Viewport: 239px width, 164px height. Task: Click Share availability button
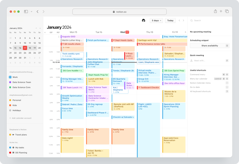209,46
